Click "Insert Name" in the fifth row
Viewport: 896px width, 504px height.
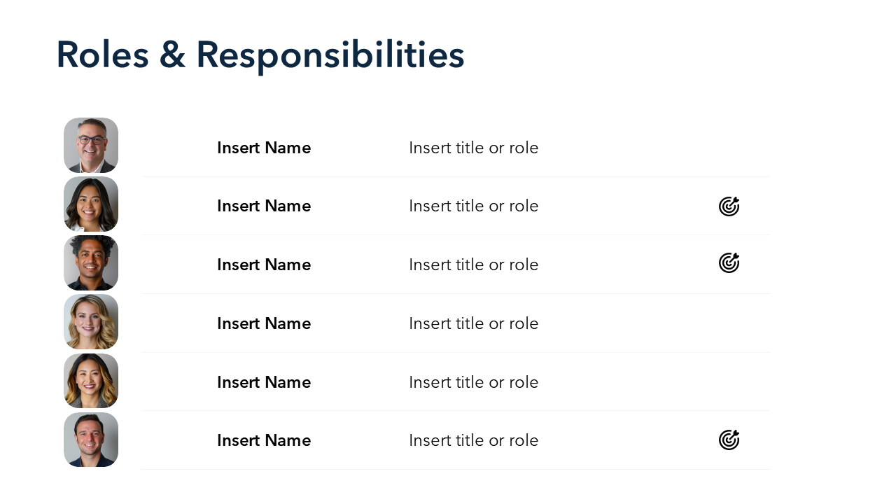pos(264,383)
